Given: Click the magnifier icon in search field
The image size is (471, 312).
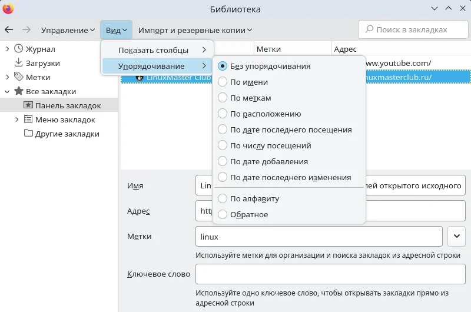Looking at the screenshot, I should [x=369, y=29].
